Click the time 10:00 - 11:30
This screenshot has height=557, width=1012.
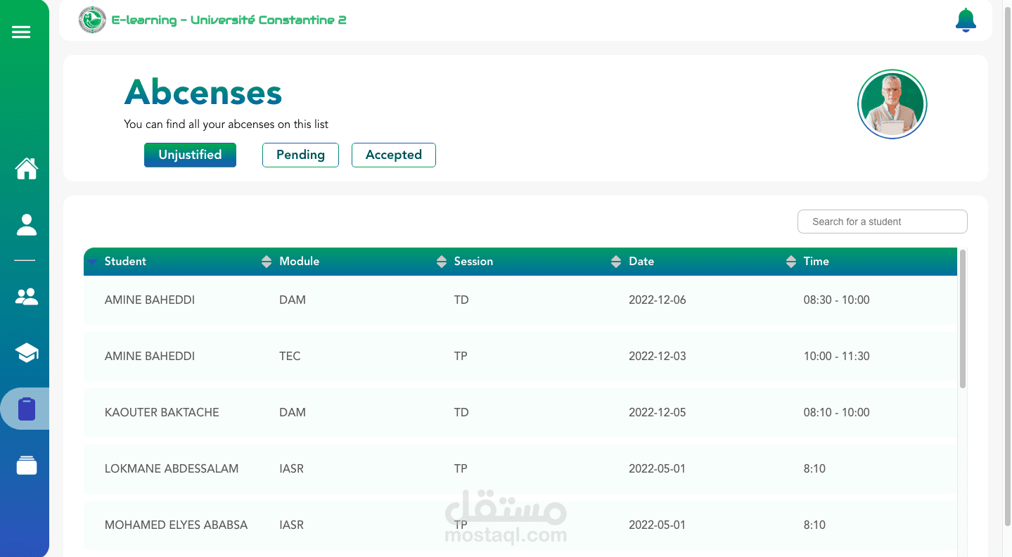[x=836, y=356]
